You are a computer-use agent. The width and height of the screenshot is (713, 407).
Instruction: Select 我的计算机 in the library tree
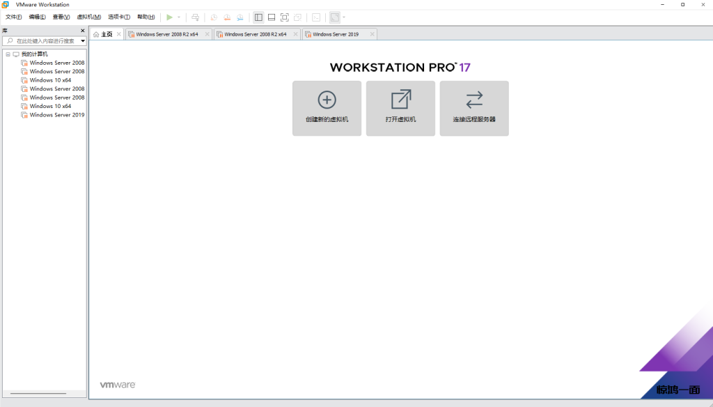(34, 54)
